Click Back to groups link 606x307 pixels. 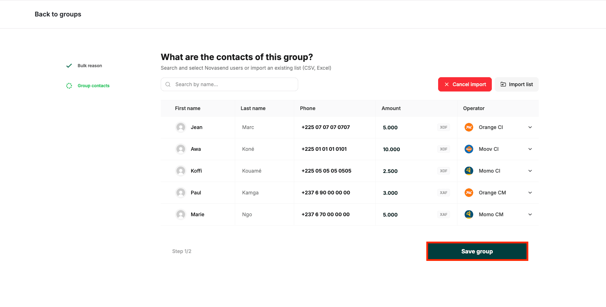pyautogui.click(x=58, y=14)
